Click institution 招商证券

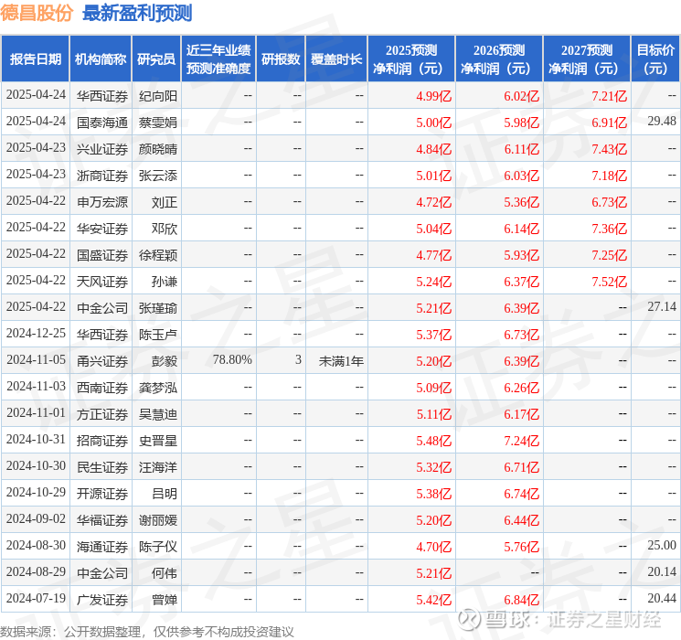click(x=102, y=440)
